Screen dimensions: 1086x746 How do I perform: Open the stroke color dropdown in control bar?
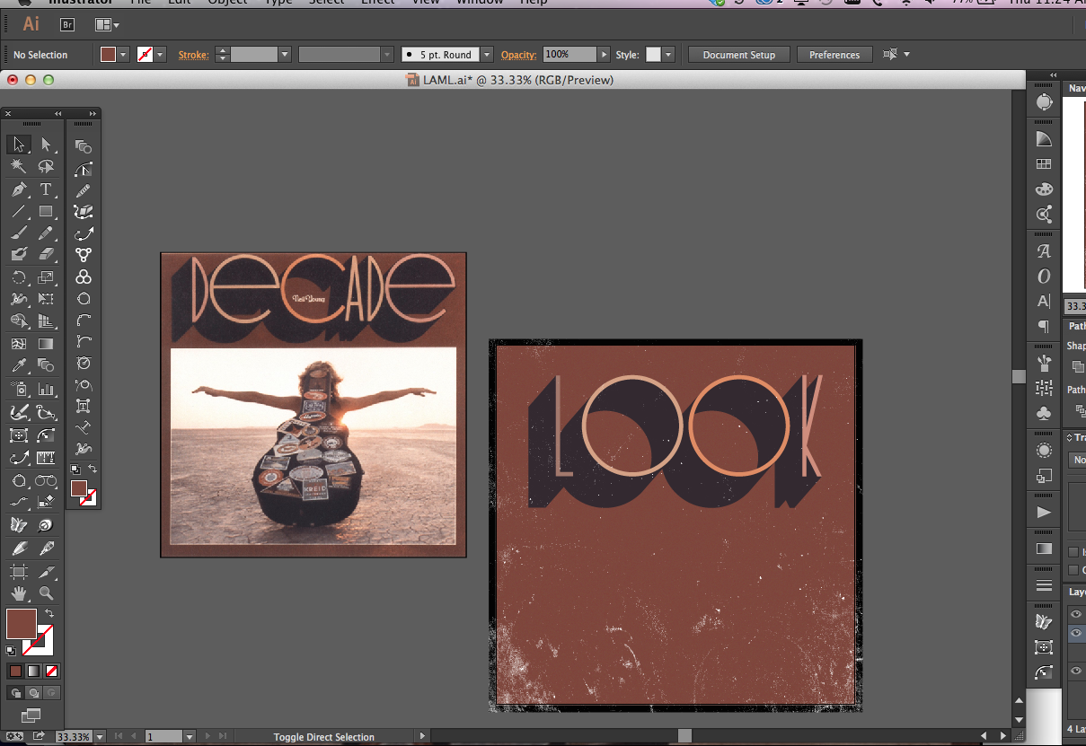click(x=160, y=55)
